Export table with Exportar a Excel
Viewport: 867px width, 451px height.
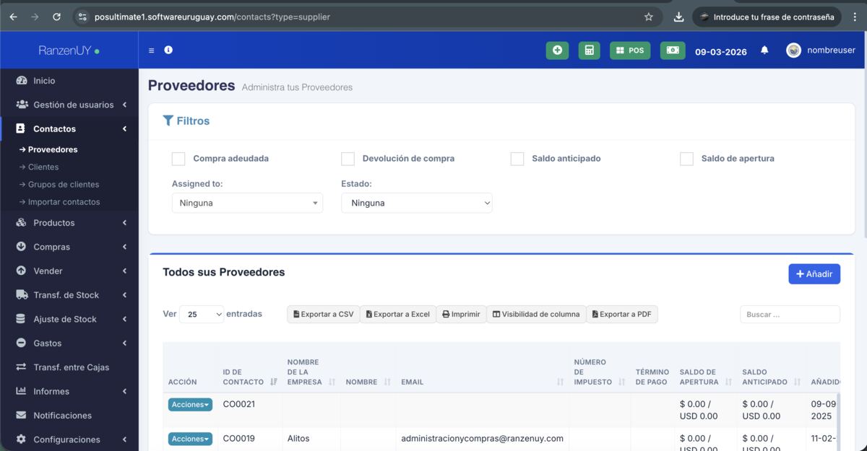pos(398,315)
